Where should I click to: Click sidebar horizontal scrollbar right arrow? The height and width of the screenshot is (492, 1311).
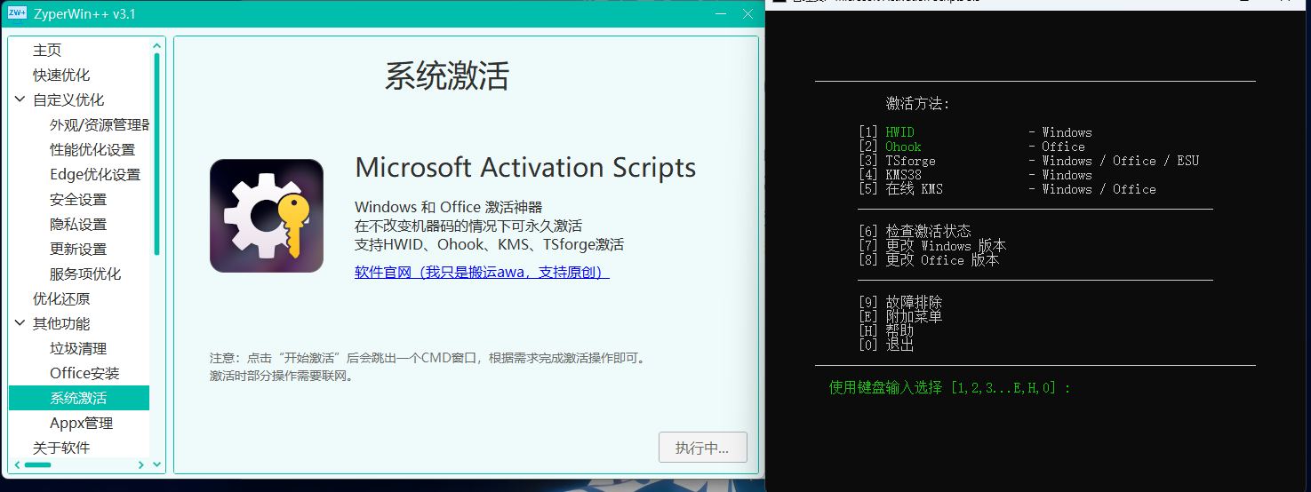coord(142,464)
